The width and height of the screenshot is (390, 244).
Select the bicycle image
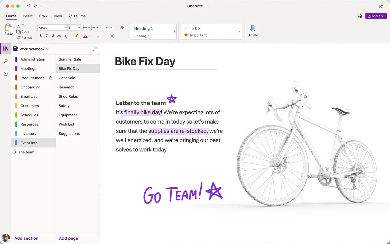[x=307, y=144]
